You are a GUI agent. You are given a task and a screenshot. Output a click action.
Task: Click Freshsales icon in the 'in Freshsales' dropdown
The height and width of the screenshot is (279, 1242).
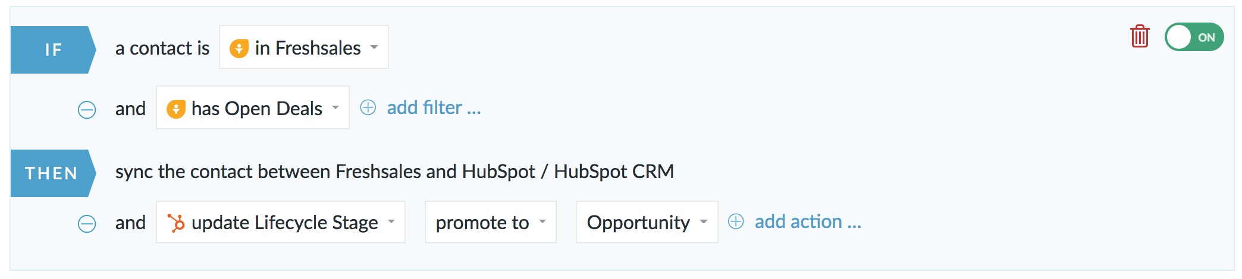[x=239, y=48]
